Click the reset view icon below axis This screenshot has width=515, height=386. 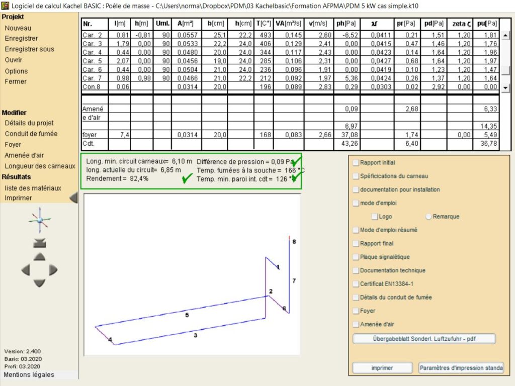[39, 243]
